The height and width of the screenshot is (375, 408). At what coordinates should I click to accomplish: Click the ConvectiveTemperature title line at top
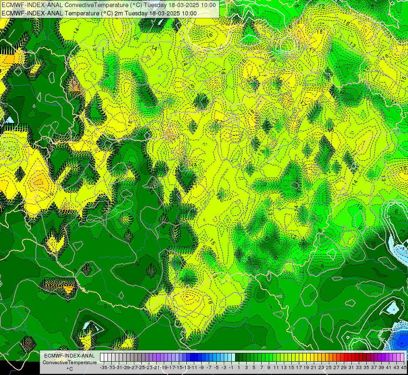click(109, 5)
